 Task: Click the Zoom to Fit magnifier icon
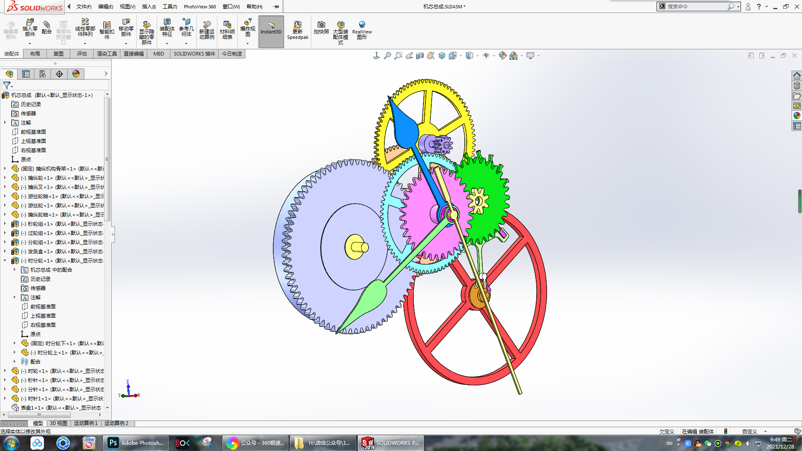387,56
